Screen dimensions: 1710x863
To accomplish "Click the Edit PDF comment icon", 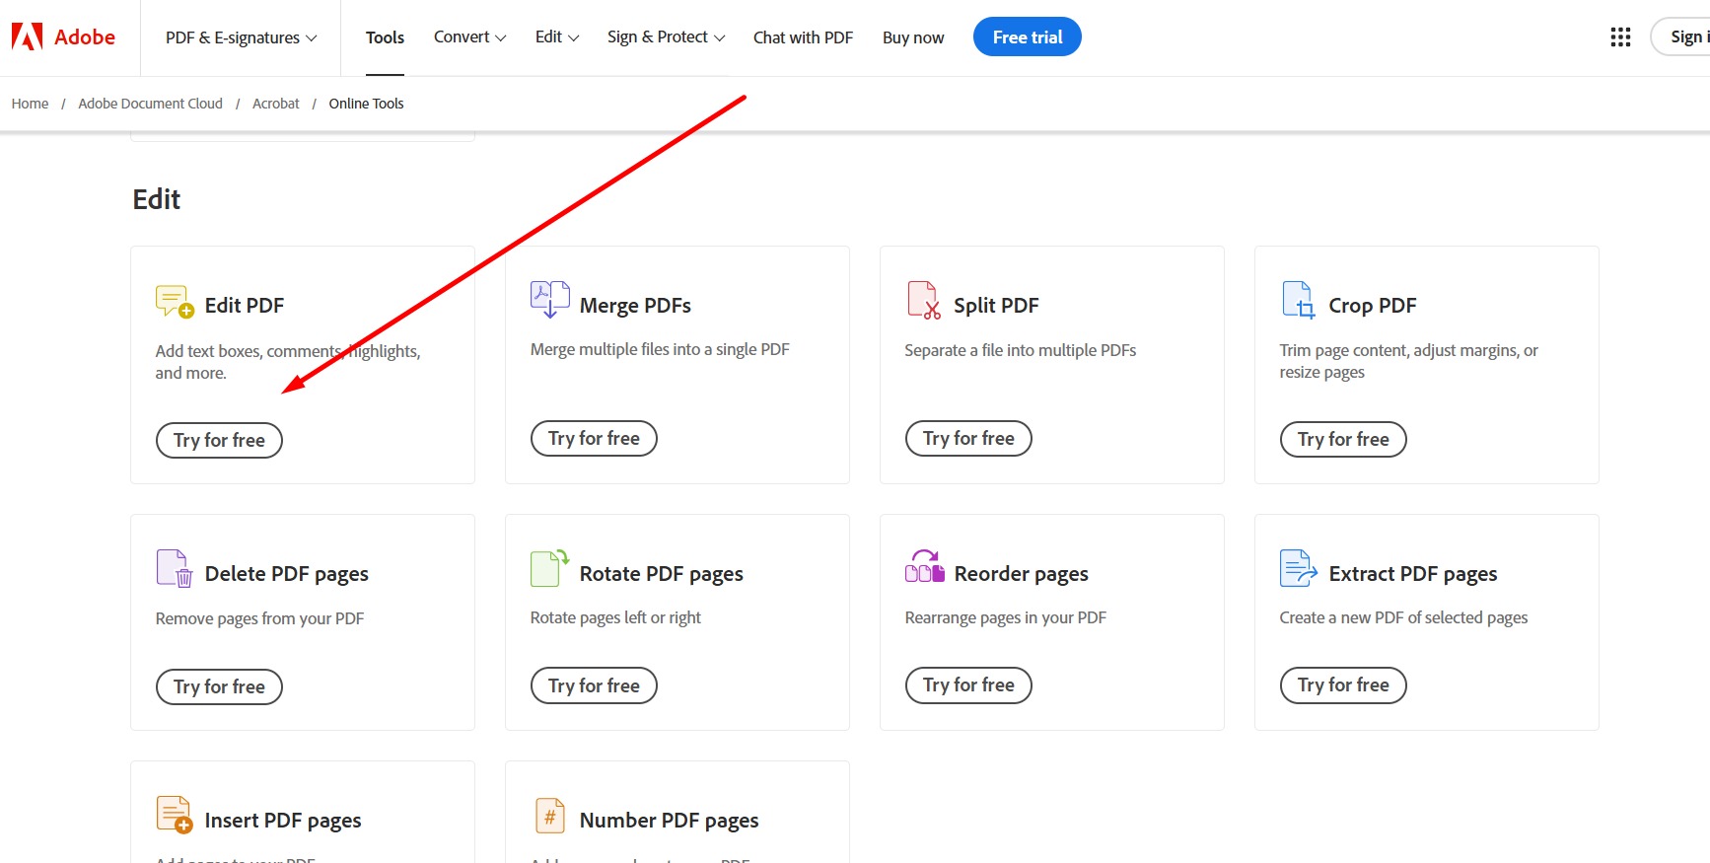I will pyautogui.click(x=175, y=301).
